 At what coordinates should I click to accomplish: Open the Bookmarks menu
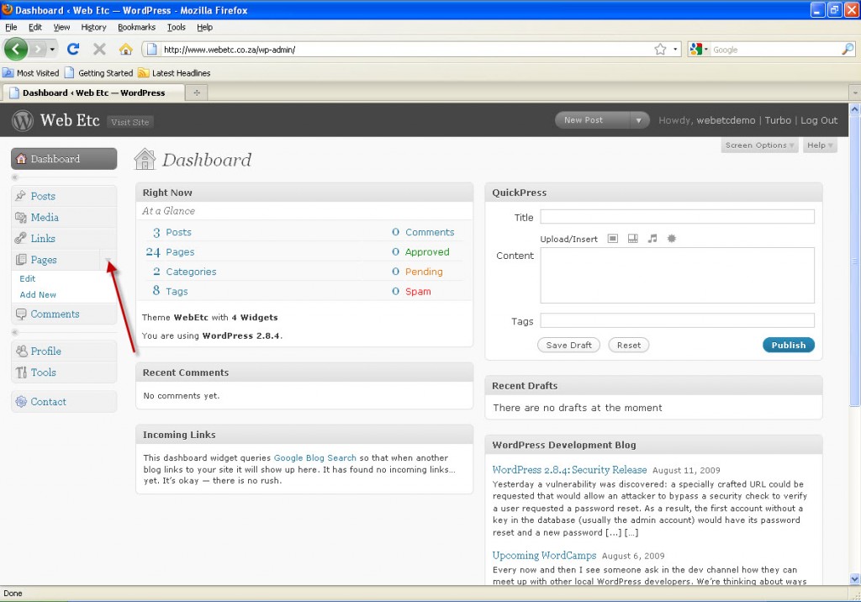(136, 27)
